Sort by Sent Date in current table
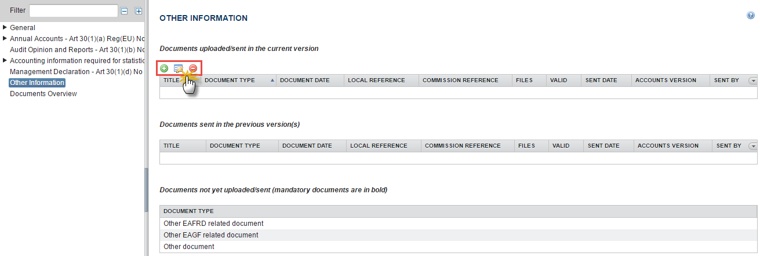 click(601, 81)
